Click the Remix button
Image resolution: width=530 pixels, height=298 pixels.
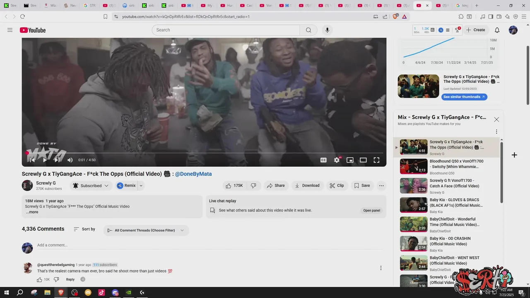[126, 185]
